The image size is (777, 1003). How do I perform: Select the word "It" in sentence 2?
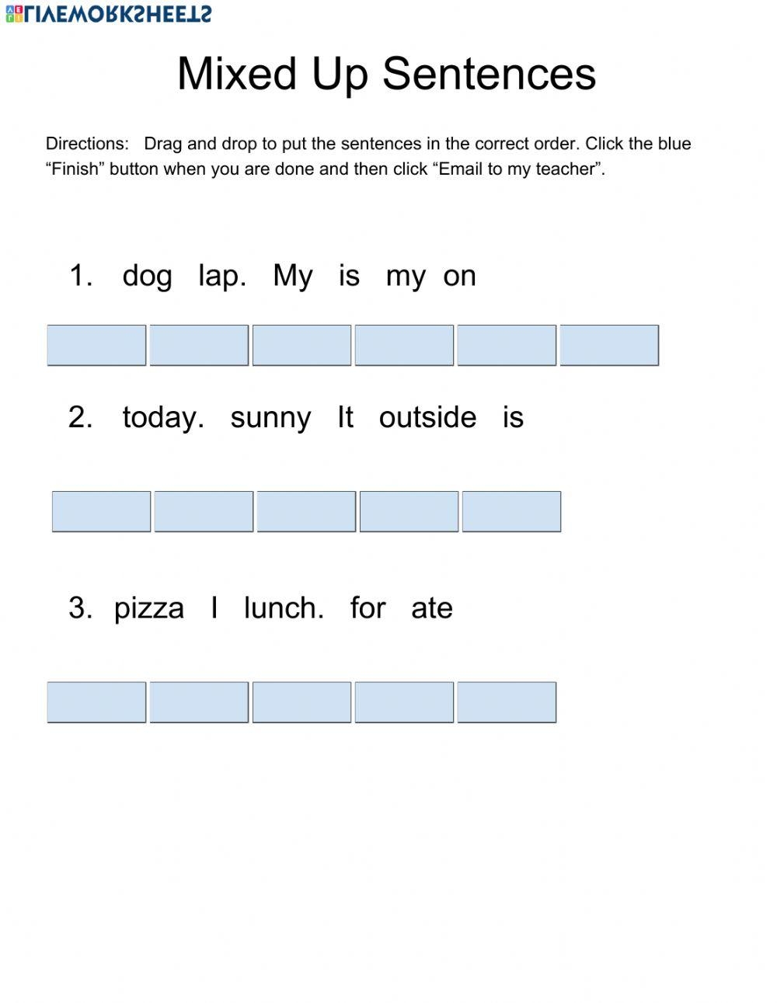tap(345, 417)
